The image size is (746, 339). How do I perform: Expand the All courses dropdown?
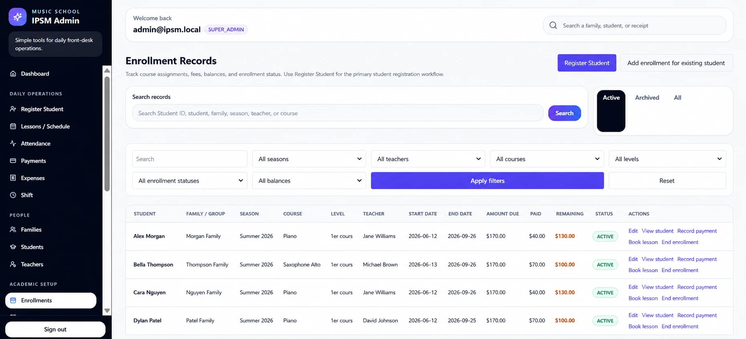pyautogui.click(x=547, y=159)
